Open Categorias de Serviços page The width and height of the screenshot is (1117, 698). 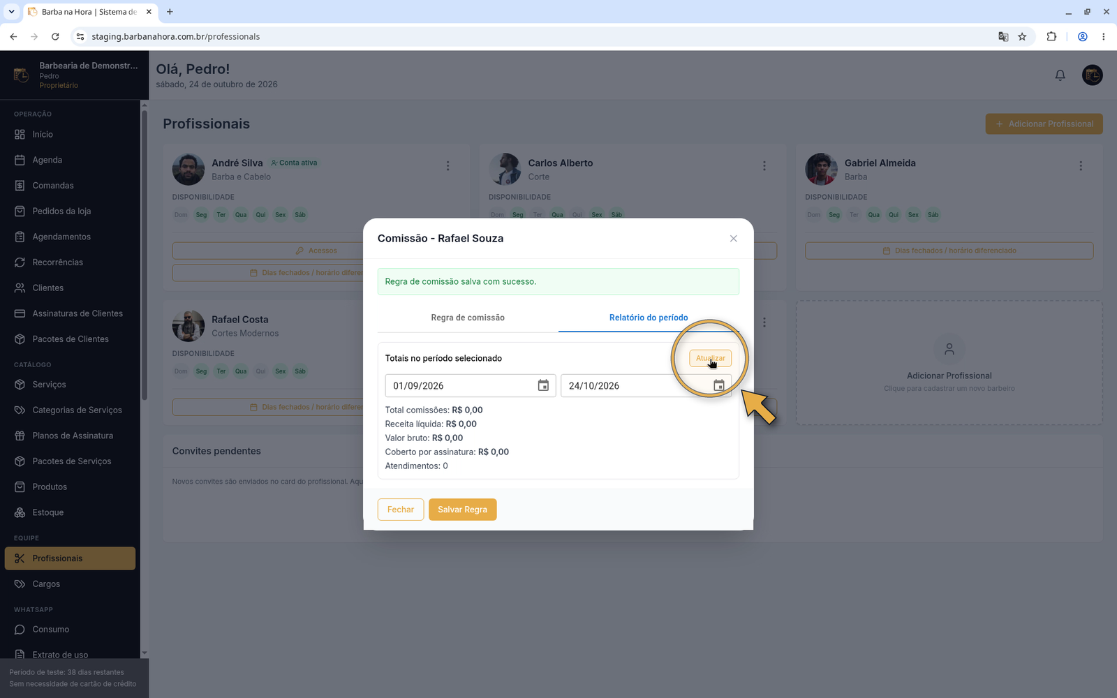70,410
